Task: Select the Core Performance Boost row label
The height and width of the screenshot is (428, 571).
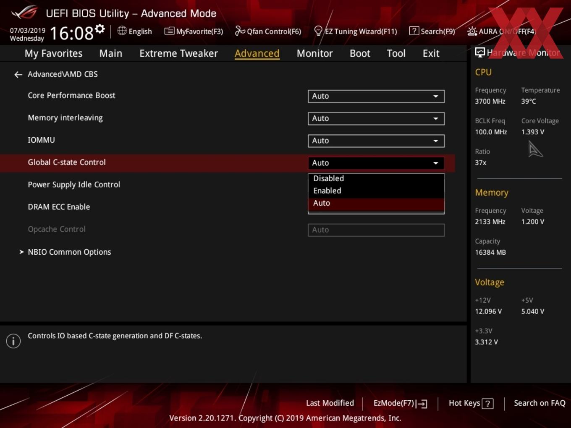Action: tap(71, 95)
